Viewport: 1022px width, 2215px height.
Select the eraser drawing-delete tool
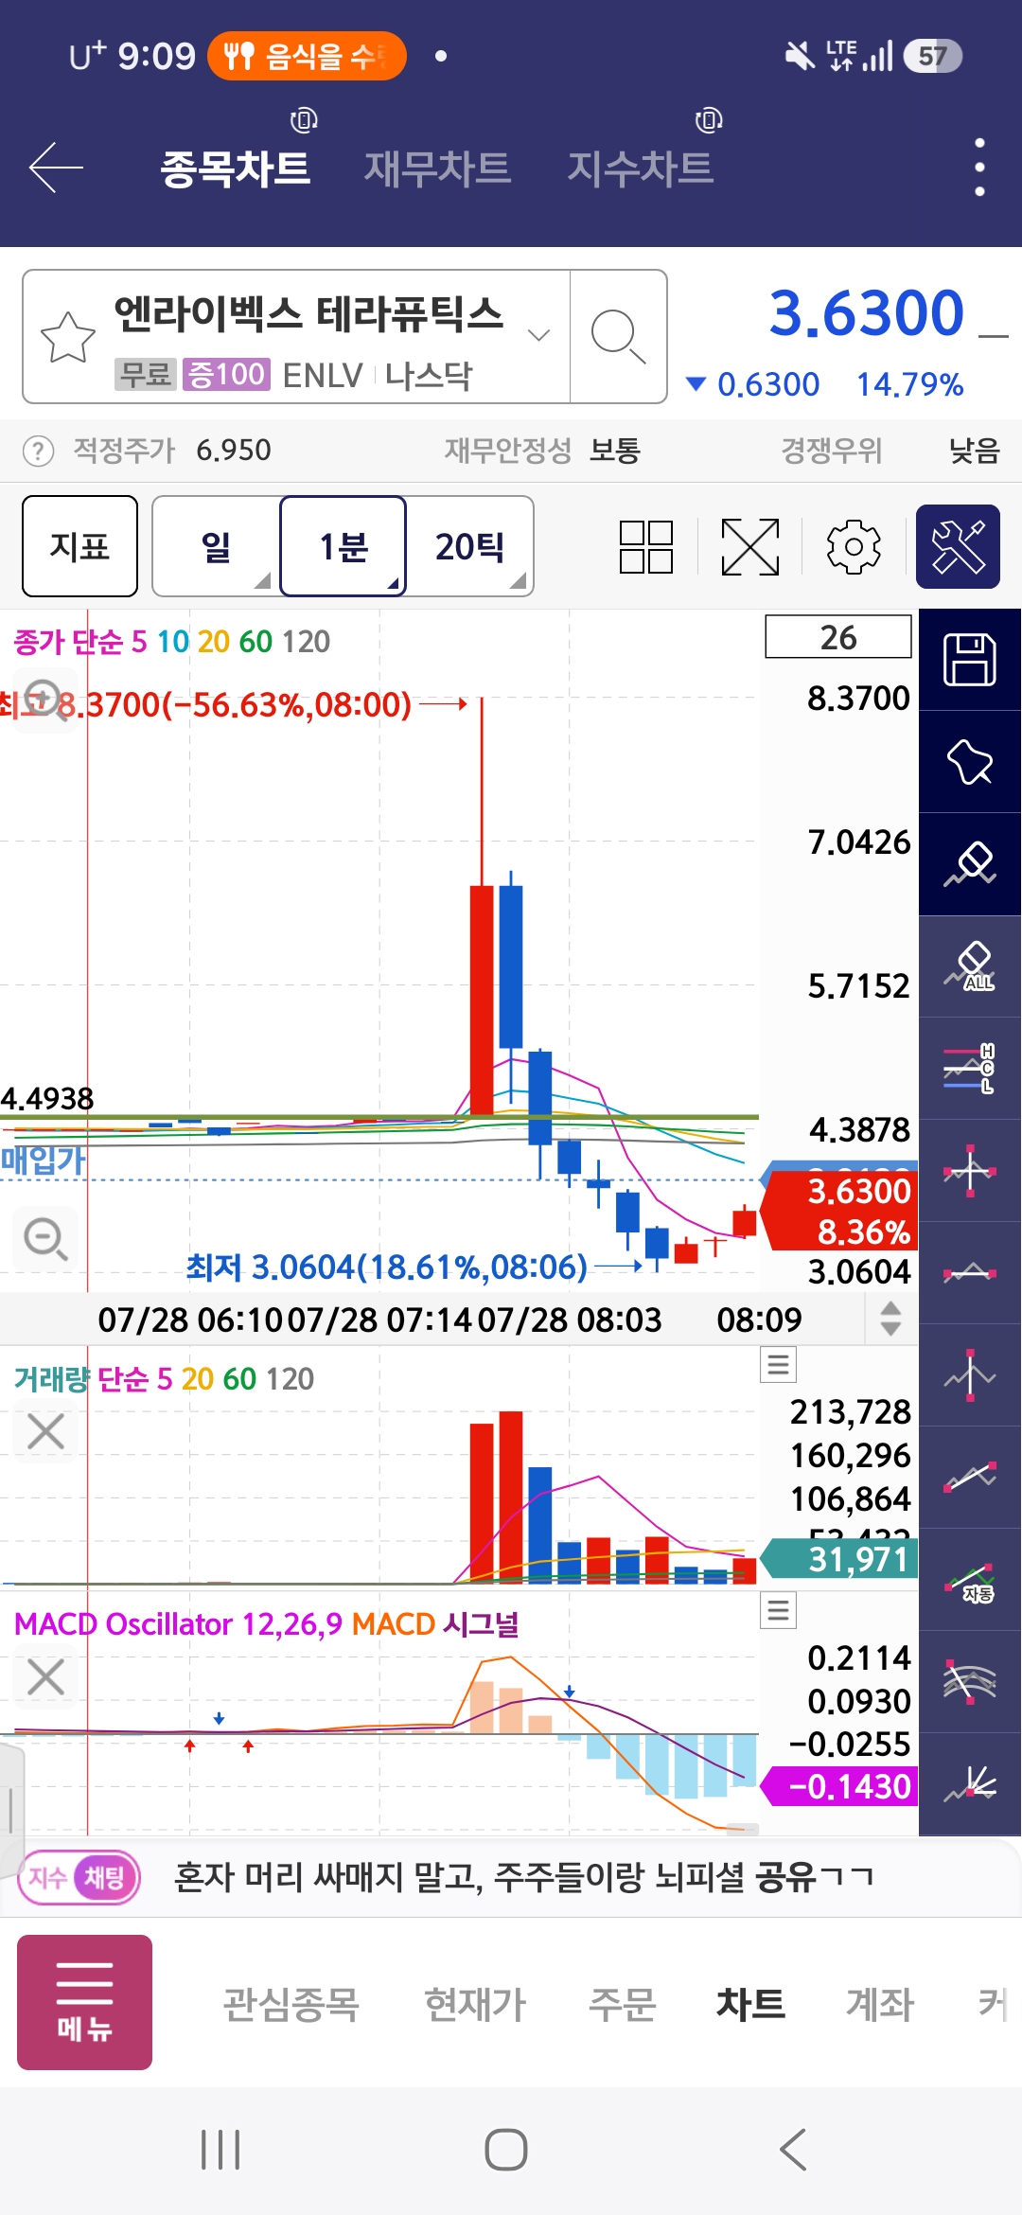coord(970,864)
